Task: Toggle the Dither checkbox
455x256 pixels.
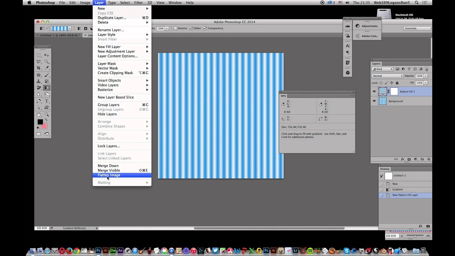Action: pos(191,28)
